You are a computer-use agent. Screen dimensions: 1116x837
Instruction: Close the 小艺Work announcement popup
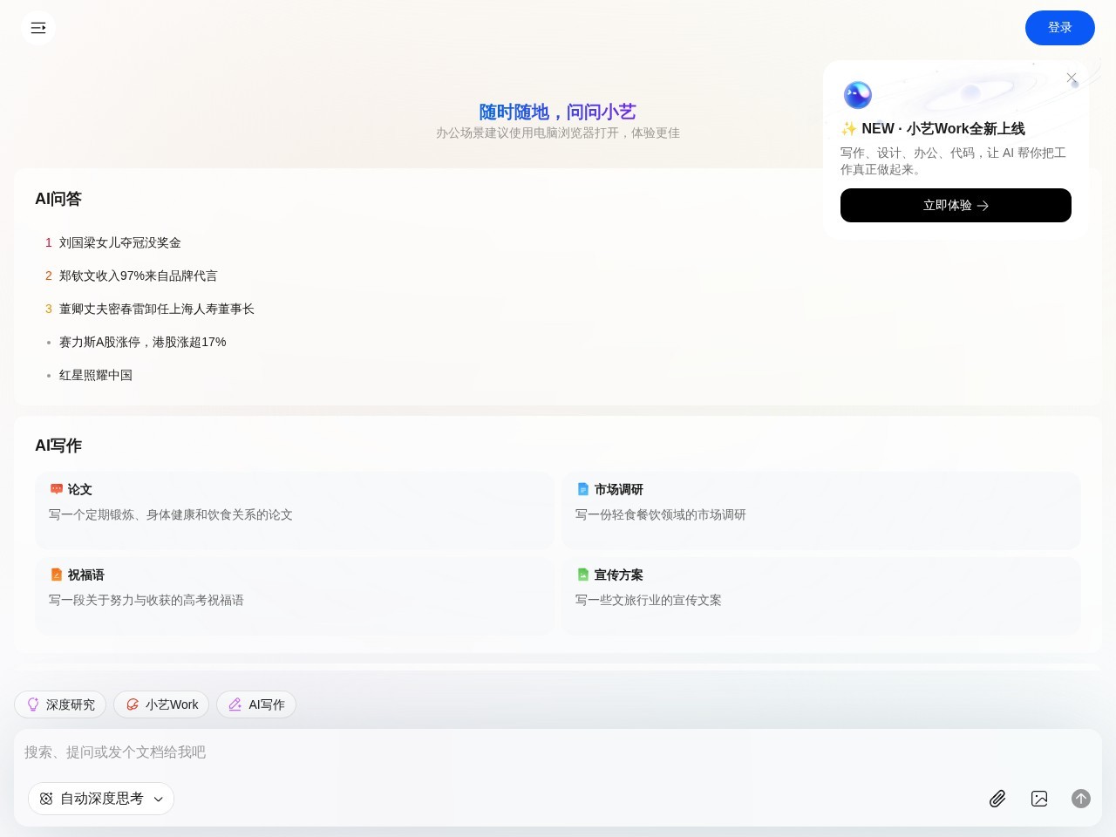pos(1072,78)
